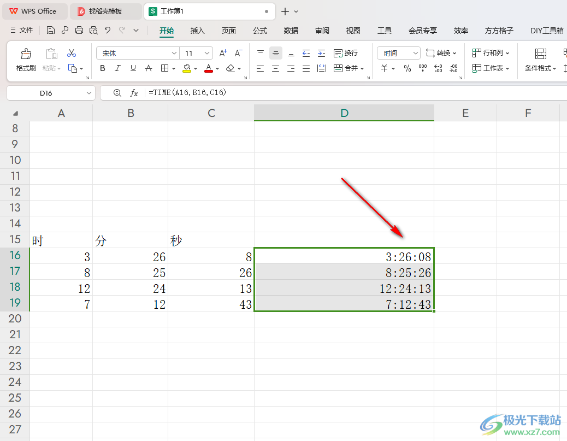Open the 工作表 worksheet dropdown

point(491,68)
